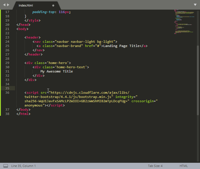
Task: Click the "navbar-brand" class string
Action: point(69,46)
